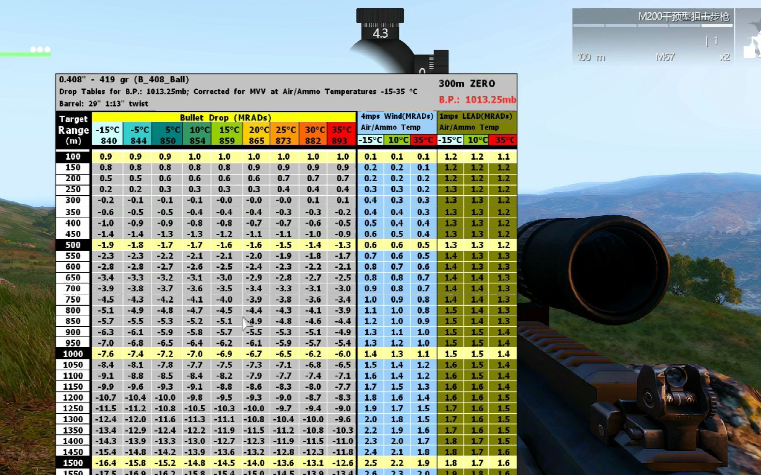Click the 1.4 wind value in the 1000 row
The height and width of the screenshot is (475, 761).
(371, 354)
